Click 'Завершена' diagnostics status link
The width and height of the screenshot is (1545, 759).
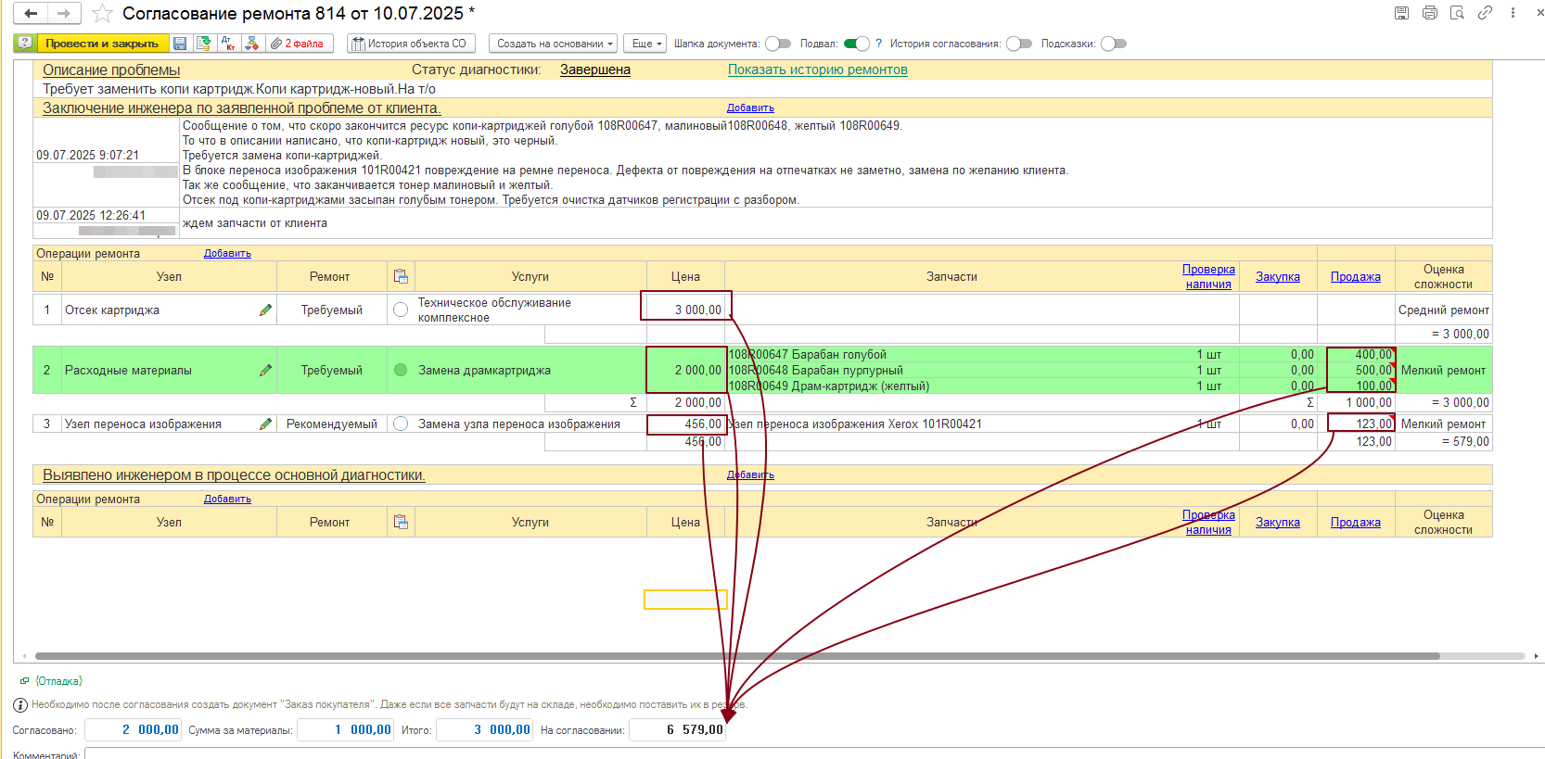[595, 70]
